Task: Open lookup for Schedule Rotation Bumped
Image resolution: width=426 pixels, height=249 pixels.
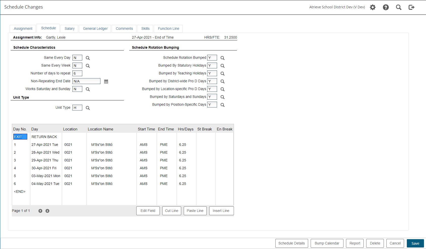Action: [x=222, y=58]
